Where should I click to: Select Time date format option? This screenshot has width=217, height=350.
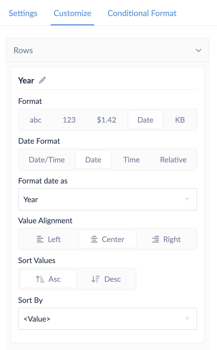click(131, 160)
